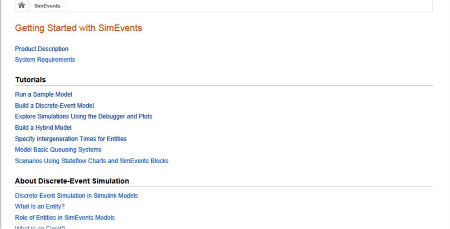
Task: Open Scenarios Using Stateflow Charts and SimEvents Blocks
Action: click(x=92, y=161)
